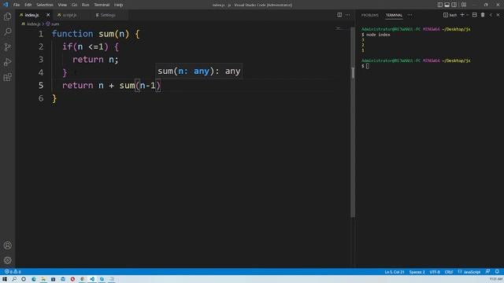Open the red record app on taskbar

pyautogui.click(x=72, y=279)
